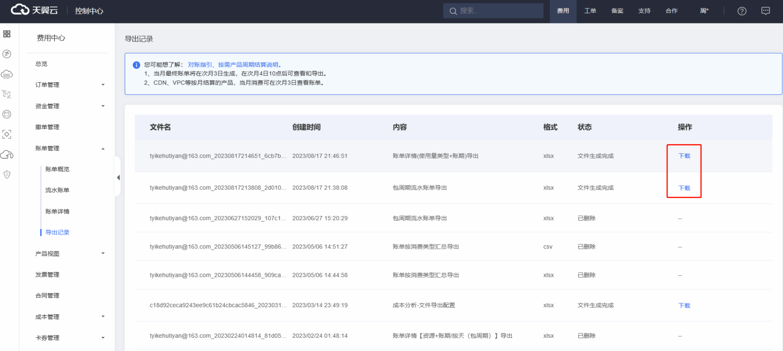Switch to the 工单 top tab
Viewport: 783px width, 351px height.
[590, 11]
